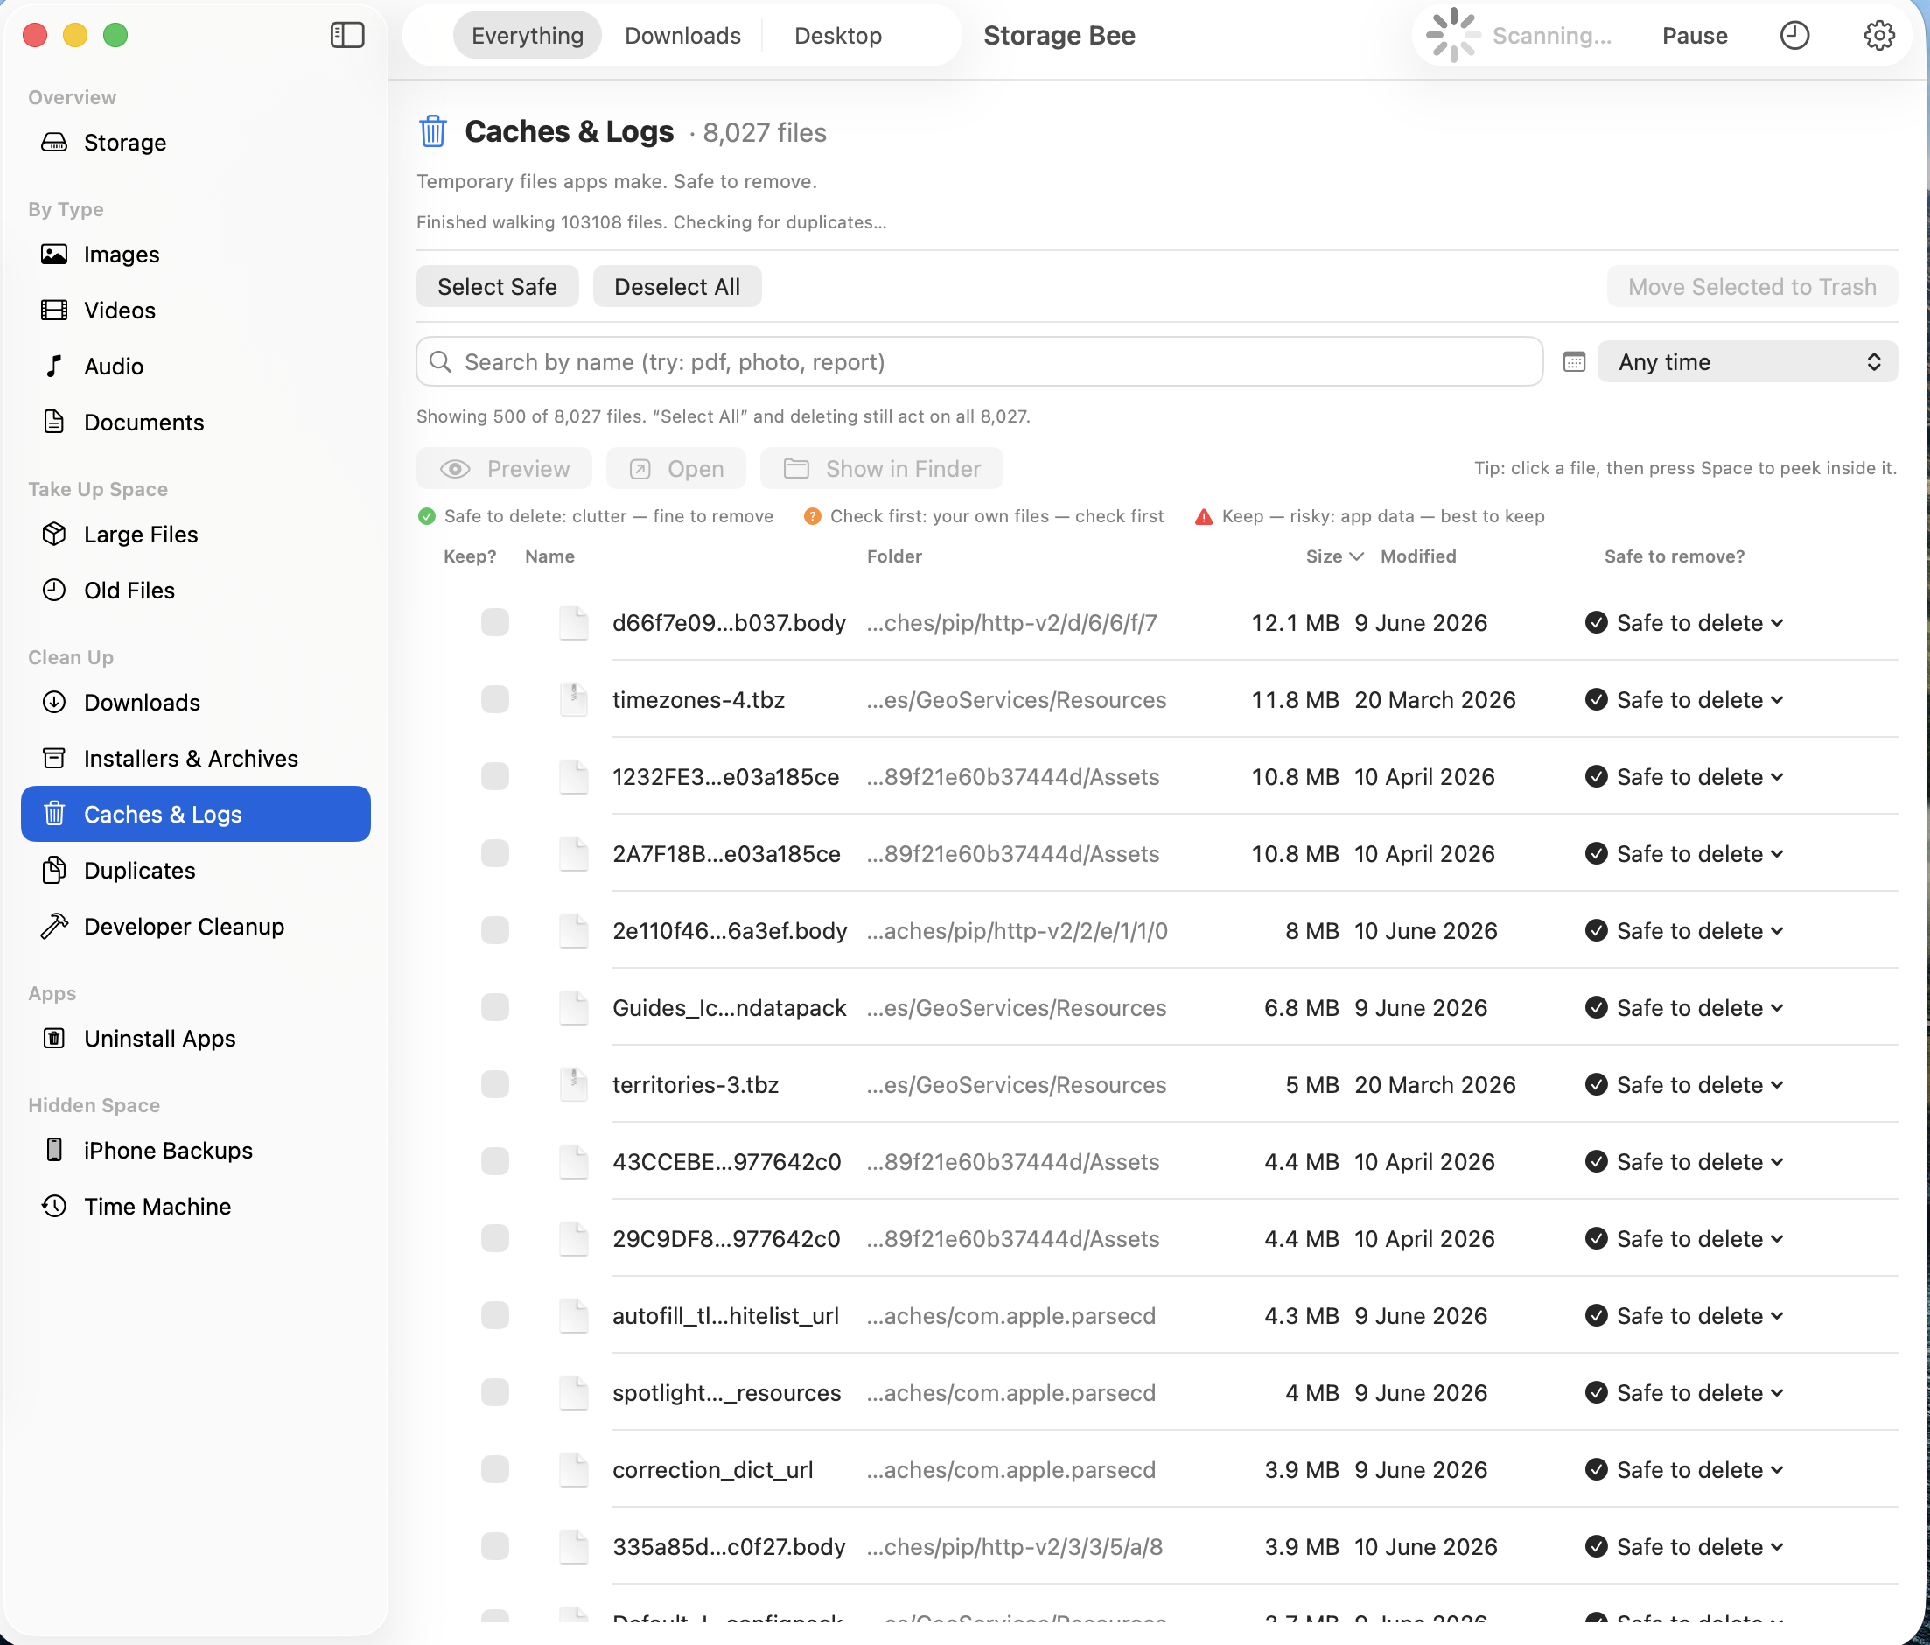Viewport: 1930px width, 1645px height.
Task: Click the file icon for territories-3.tbz
Action: [574, 1084]
